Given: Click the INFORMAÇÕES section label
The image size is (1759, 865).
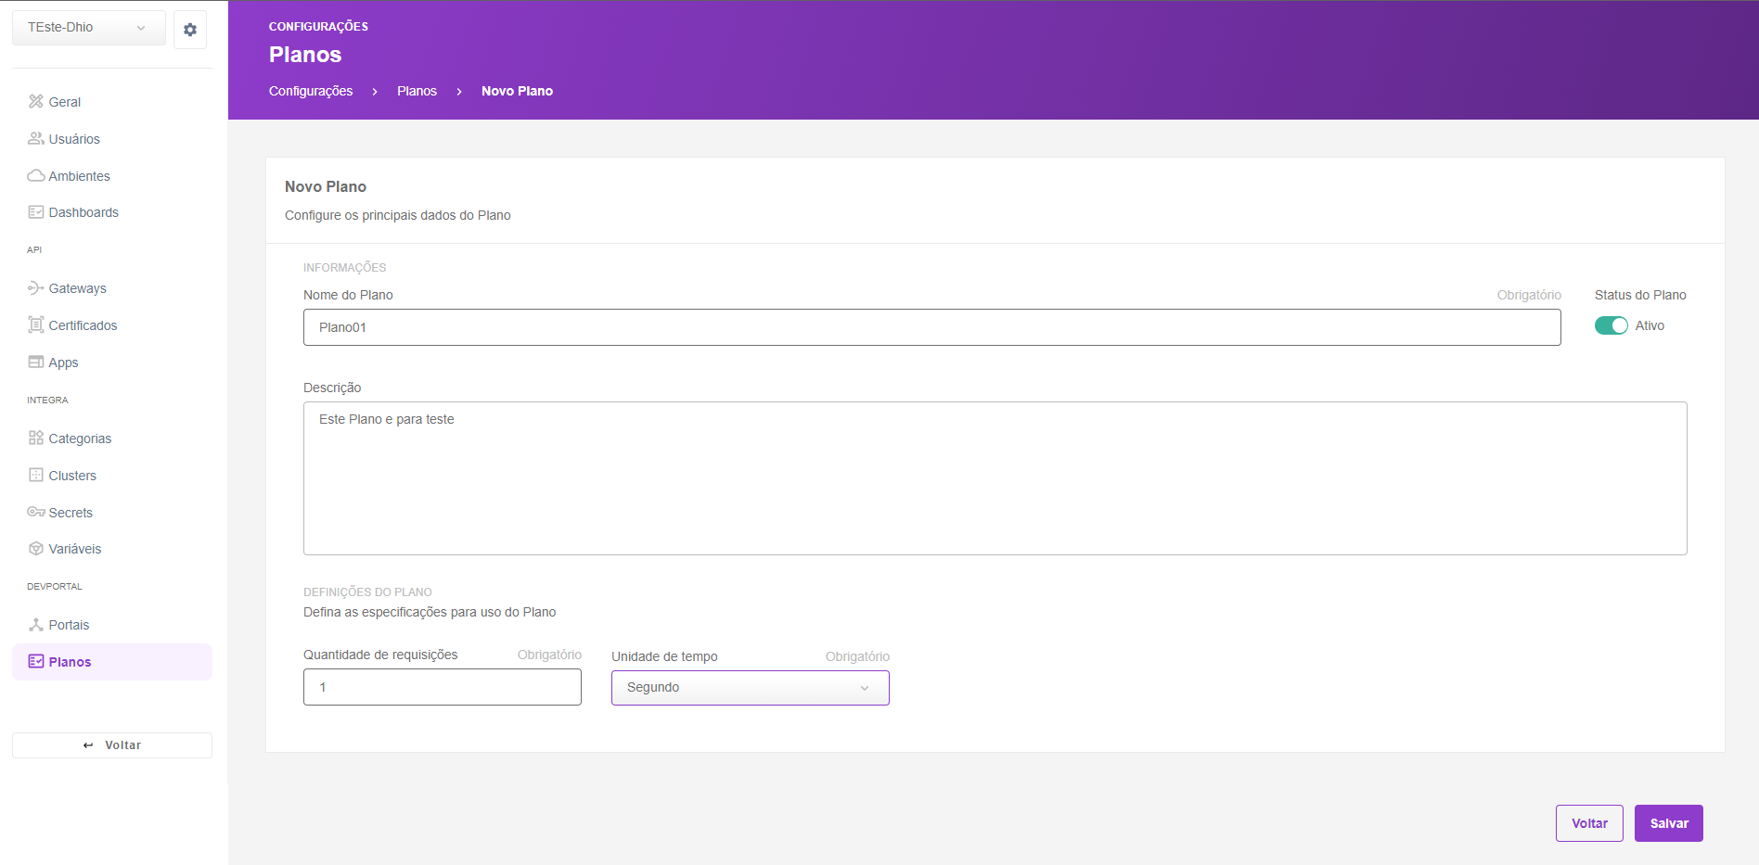Looking at the screenshot, I should point(345,267).
